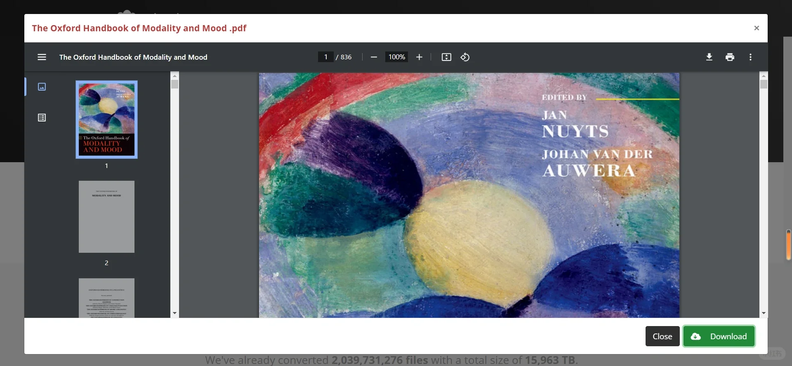Click the 100% zoom level field

tap(396, 57)
